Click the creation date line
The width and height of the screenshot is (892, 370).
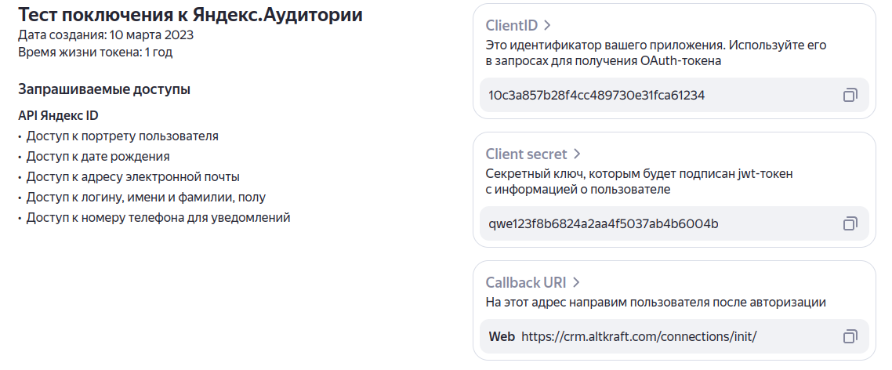pos(106,35)
